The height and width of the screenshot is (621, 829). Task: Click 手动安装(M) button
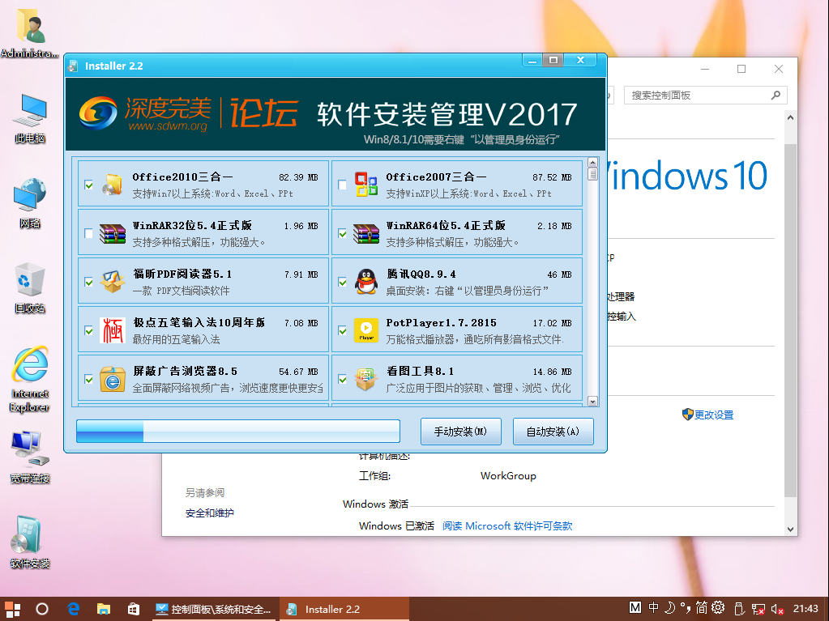point(460,432)
